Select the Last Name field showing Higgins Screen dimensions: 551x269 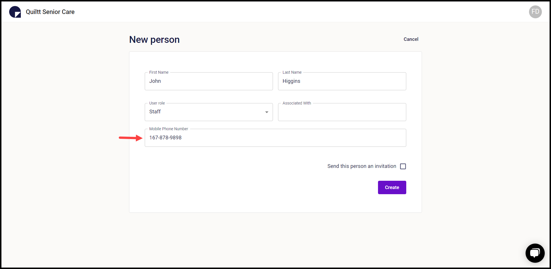[342, 81]
